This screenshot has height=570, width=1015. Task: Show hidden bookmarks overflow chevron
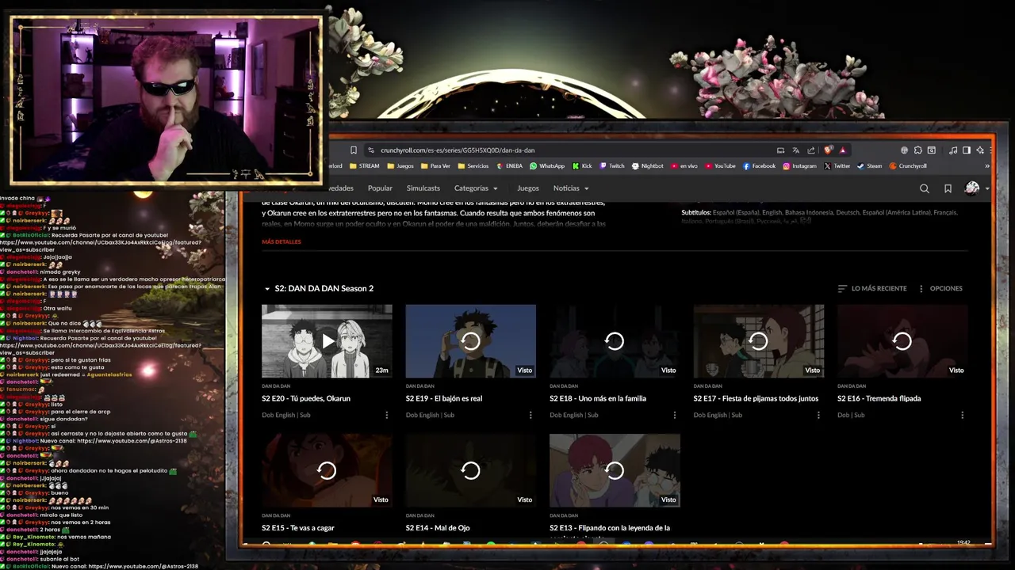[x=987, y=166]
